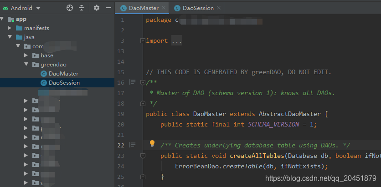Screen dimensions: 381x187
Task: Click the rendered doc gutter icon on line 16
Action: click(x=133, y=82)
